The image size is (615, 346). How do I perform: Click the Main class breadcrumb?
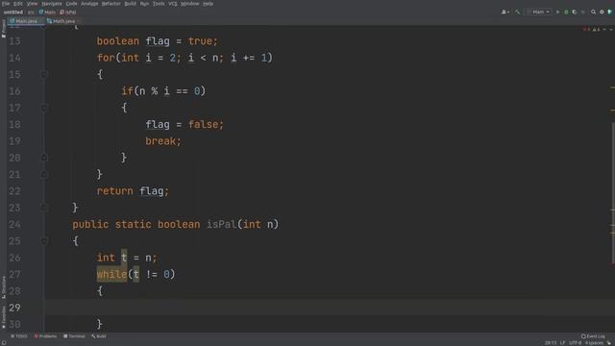(47, 12)
